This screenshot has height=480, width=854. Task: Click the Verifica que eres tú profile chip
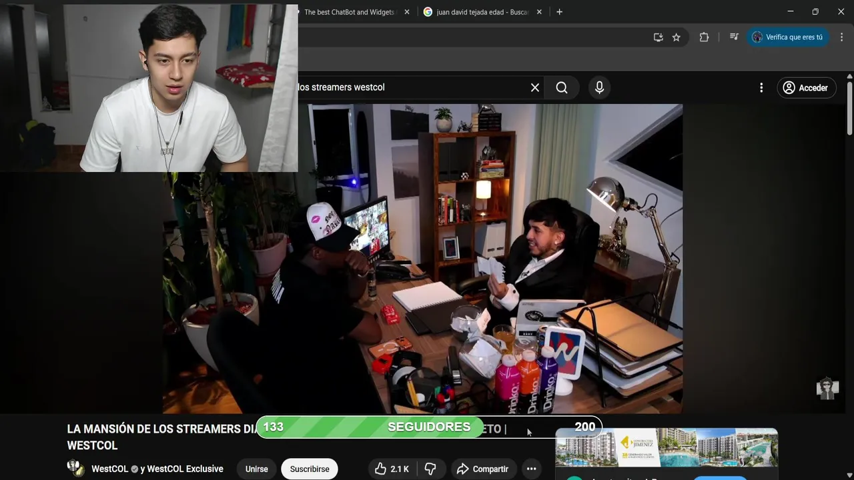[x=788, y=37]
